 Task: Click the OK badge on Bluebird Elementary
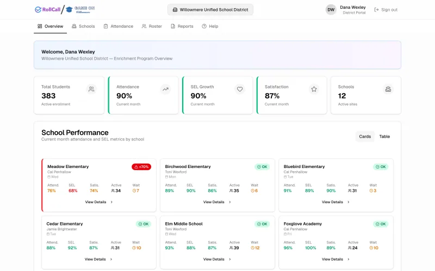(x=381, y=167)
